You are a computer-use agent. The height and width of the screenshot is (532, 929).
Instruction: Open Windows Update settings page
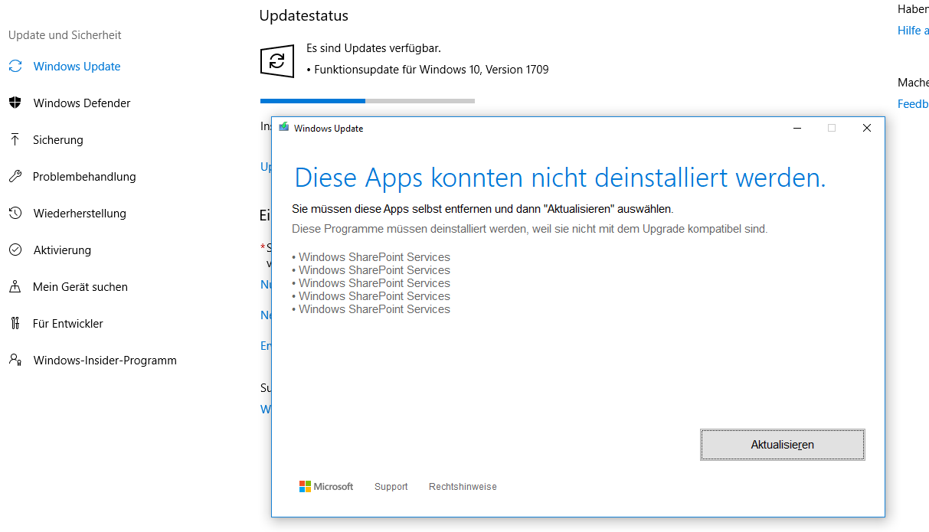(77, 67)
